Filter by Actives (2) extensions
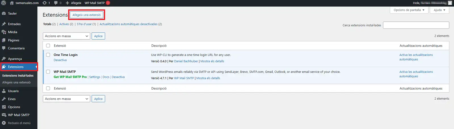This screenshot has height=129, width=454. 66,24
